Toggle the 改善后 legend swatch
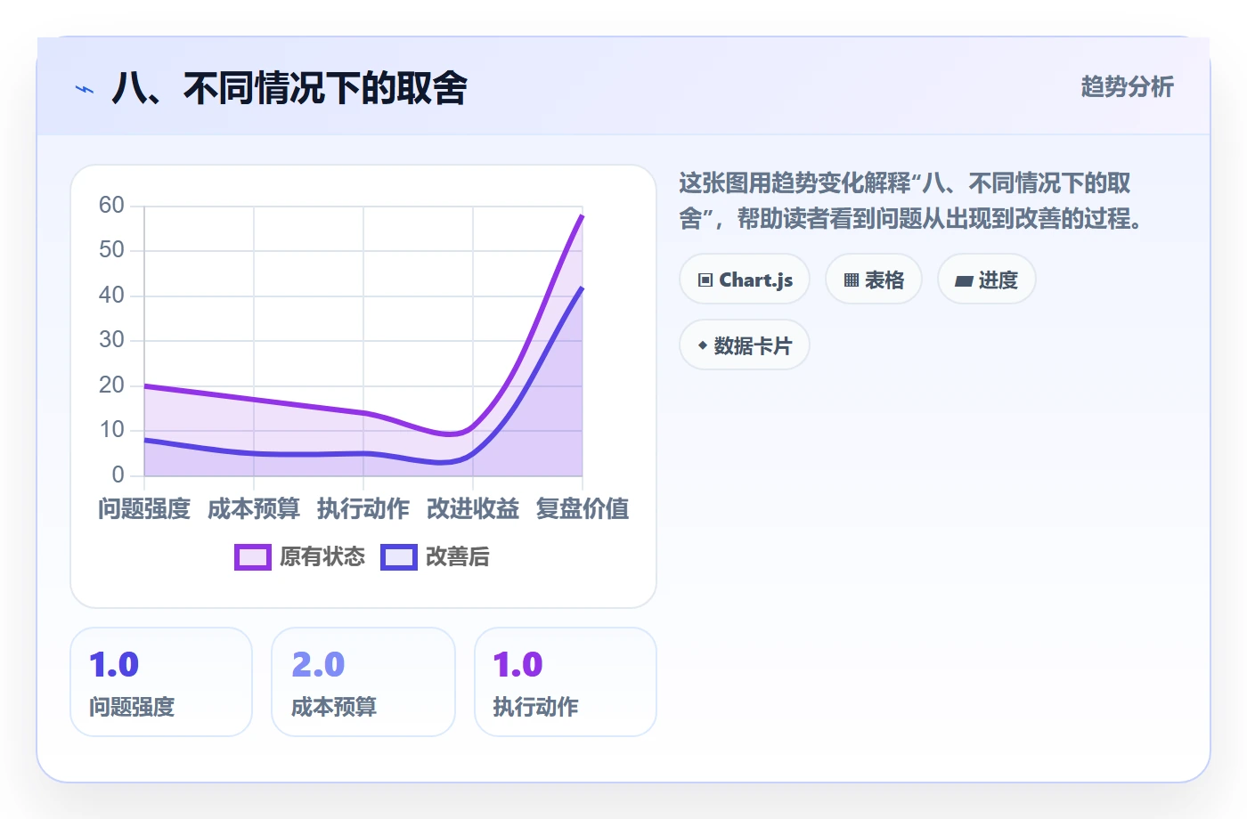Image resolution: width=1247 pixels, height=819 pixels. (399, 557)
